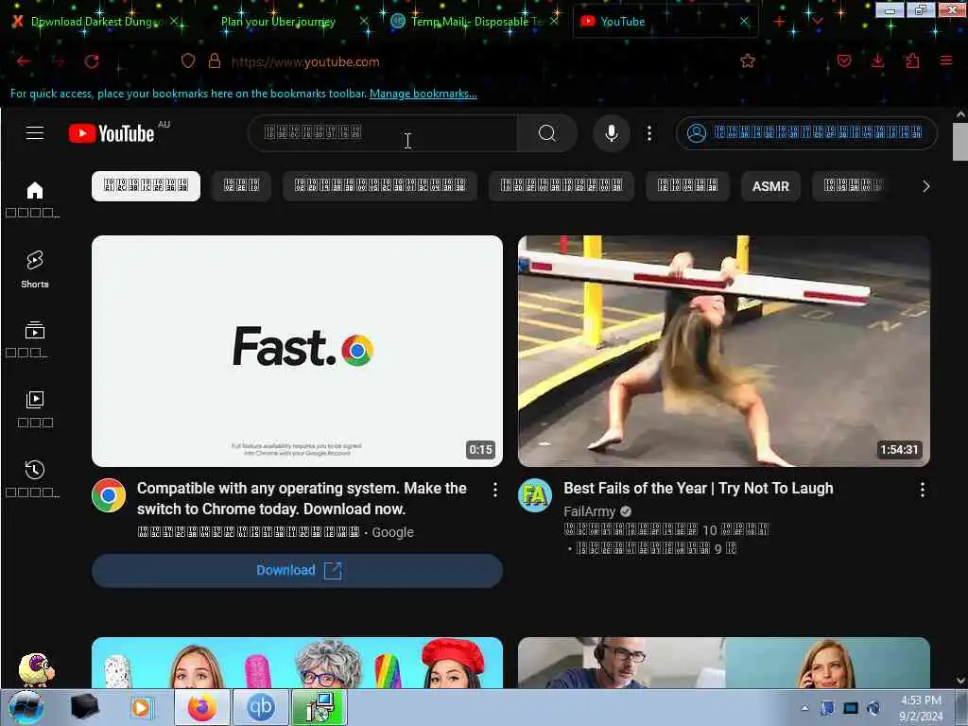
Task: Open the Chrome ad thumbnail showing Fast.
Action: [x=297, y=351]
